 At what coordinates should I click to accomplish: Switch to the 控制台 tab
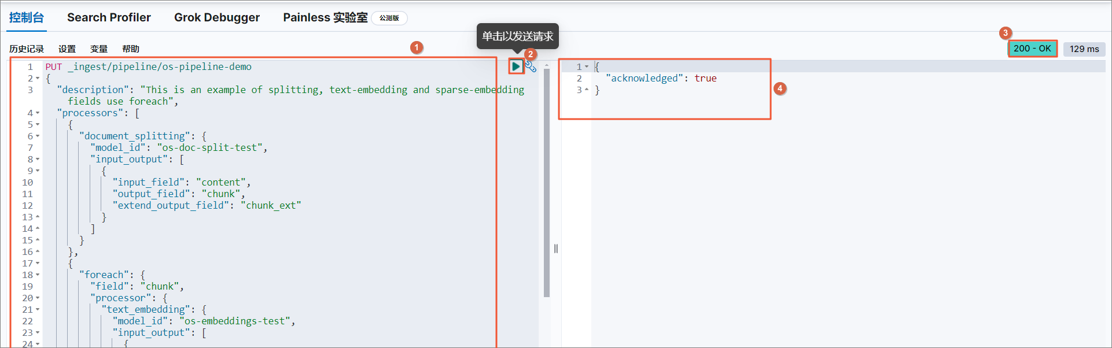coord(27,17)
